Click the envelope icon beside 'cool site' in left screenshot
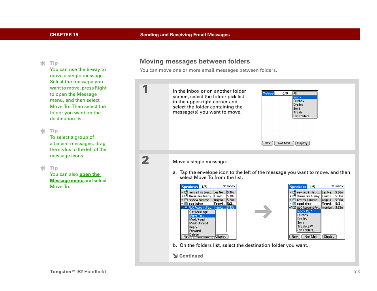Viewport: 377px width, 291px height. click(186, 203)
